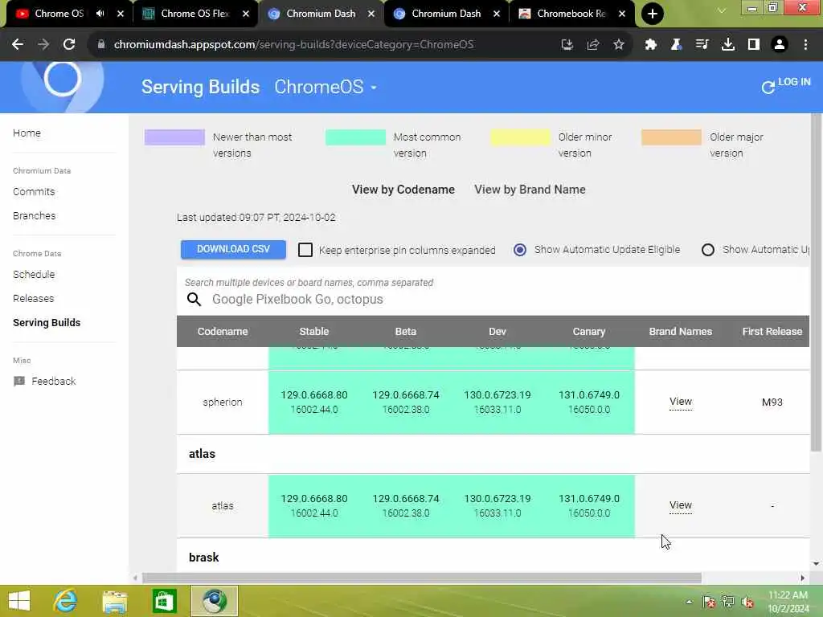Click the search magnifier icon
823x617 pixels.
point(194,299)
